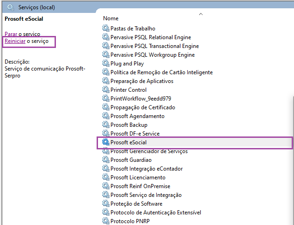Screen dimensions: 294x225
Task: Click the gear icon for Pervasive PSQL Relational Engine
Action: tap(106, 37)
